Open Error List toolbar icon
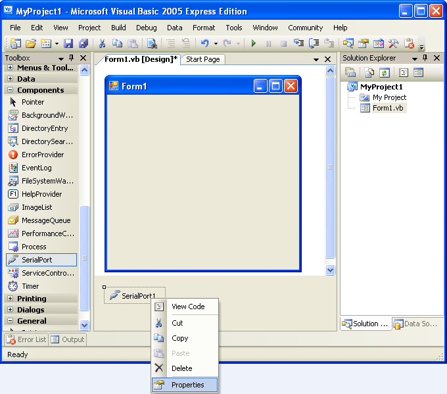Screen dimensions: 447x394 [409, 43]
